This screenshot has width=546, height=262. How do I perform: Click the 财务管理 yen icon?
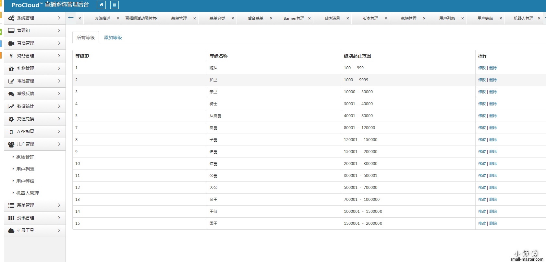point(11,56)
